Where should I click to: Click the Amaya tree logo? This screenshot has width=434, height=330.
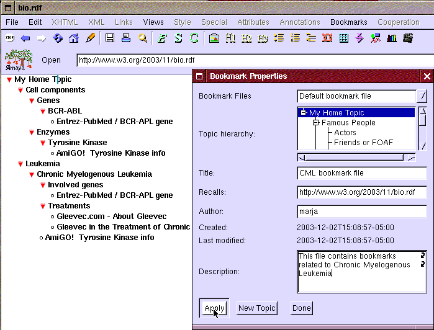[19, 60]
